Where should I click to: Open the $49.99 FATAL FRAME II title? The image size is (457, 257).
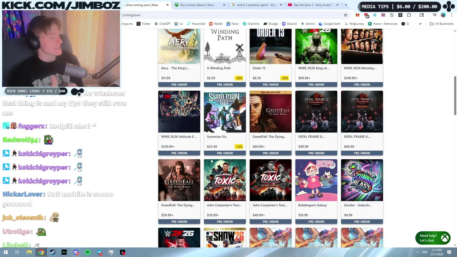312,136
